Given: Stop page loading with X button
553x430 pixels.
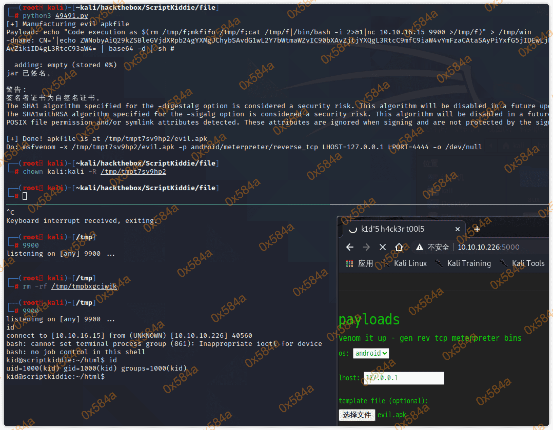Looking at the screenshot, I should coord(382,247).
